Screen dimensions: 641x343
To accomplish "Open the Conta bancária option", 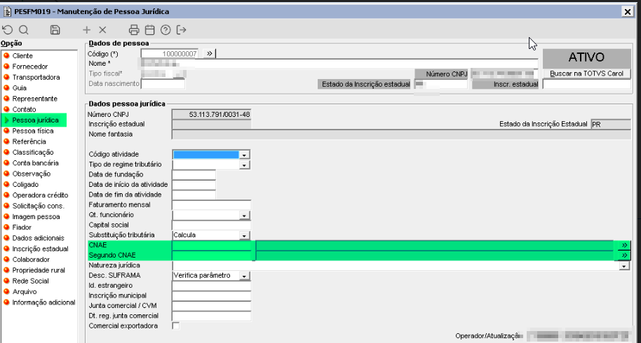I will click(35, 163).
